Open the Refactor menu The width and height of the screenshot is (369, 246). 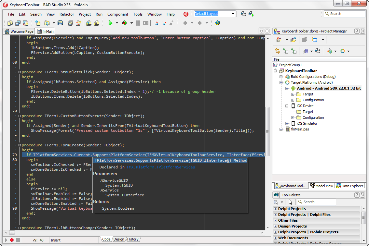[x=67, y=14]
